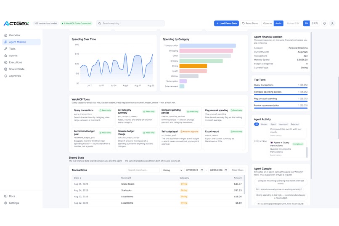Click the ActGex logo
This screenshot has height=226, width=339.
pos(16,23)
